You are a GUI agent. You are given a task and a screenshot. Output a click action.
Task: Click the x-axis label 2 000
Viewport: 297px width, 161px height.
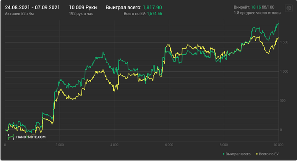point(60,145)
